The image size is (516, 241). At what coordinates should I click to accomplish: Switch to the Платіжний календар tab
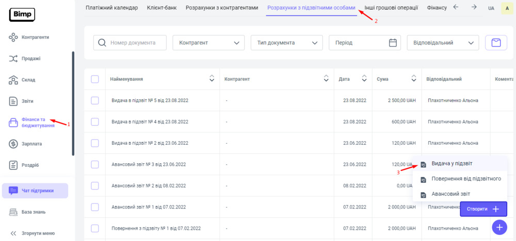112,8
